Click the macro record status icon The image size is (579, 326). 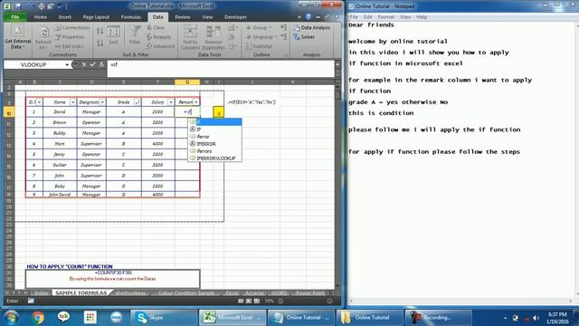pos(31,302)
